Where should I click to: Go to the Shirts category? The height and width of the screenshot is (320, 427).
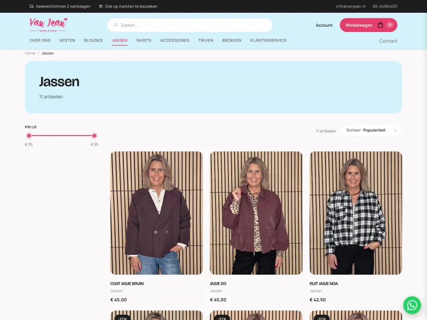[x=144, y=41]
